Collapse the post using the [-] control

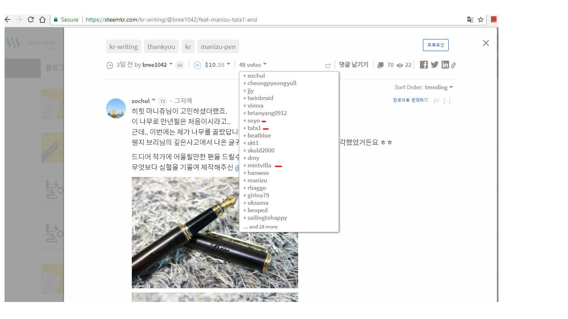[x=446, y=100]
